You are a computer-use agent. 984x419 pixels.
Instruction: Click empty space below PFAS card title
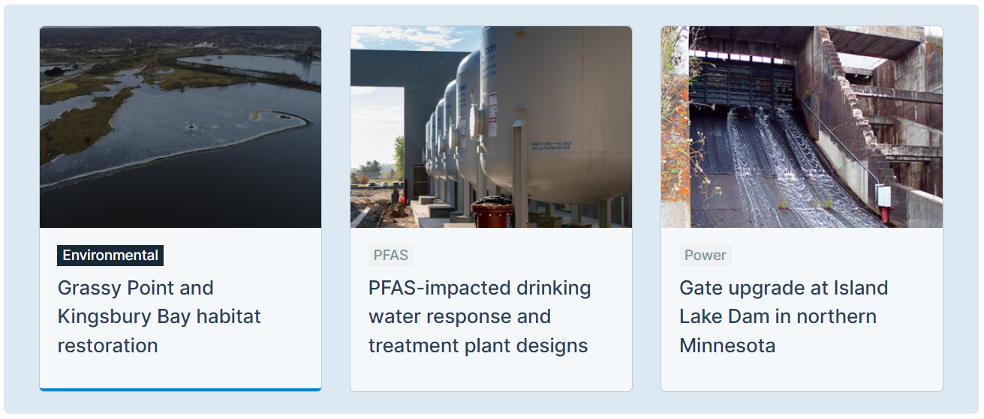pyautogui.click(x=491, y=373)
